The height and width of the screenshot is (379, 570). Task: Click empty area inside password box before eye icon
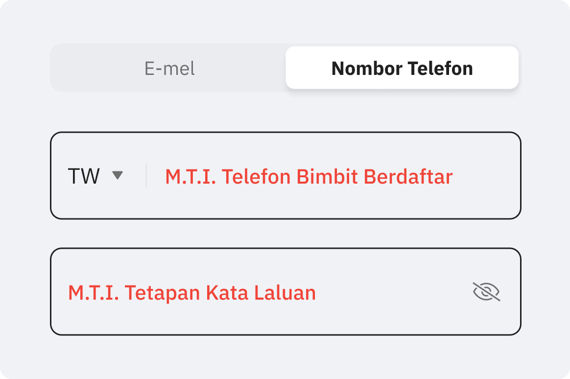392,292
